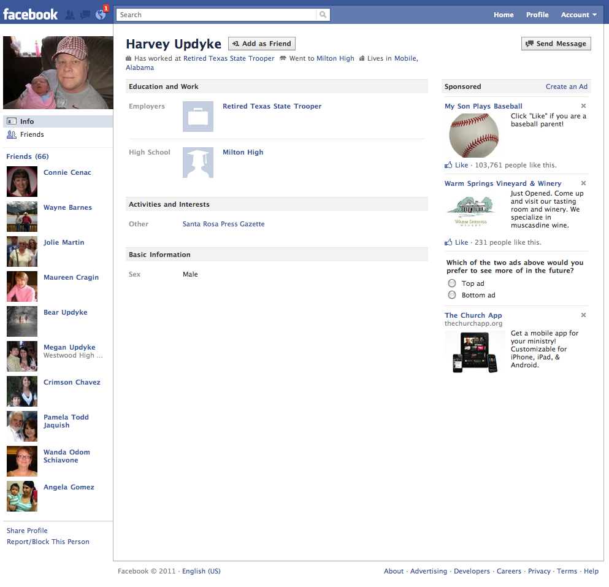The image size is (609, 587).
Task: Open the notifications globe icon
Action: (101, 15)
